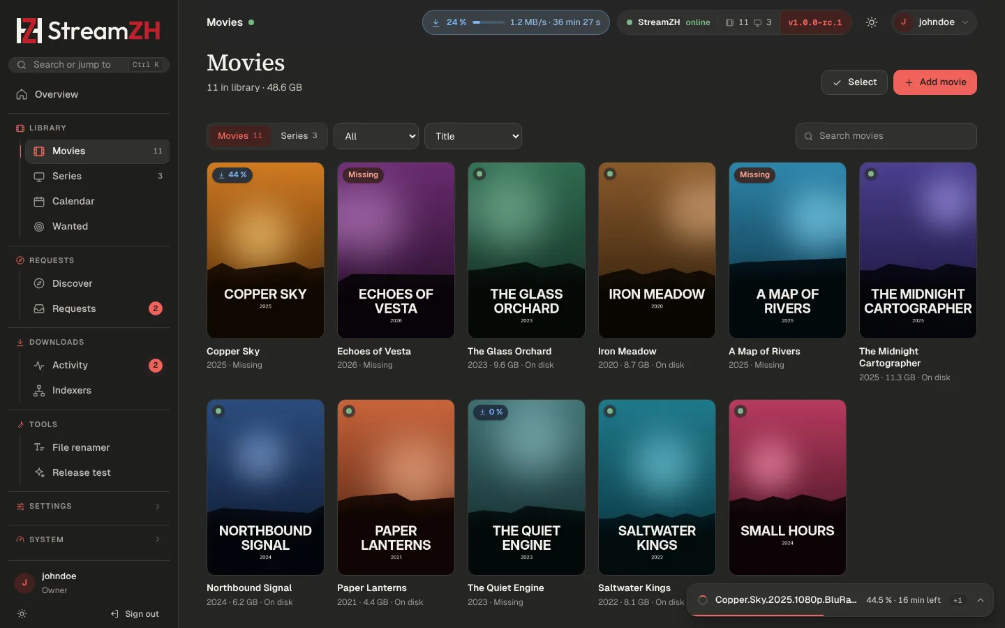Click the File renamer icon

(x=39, y=447)
